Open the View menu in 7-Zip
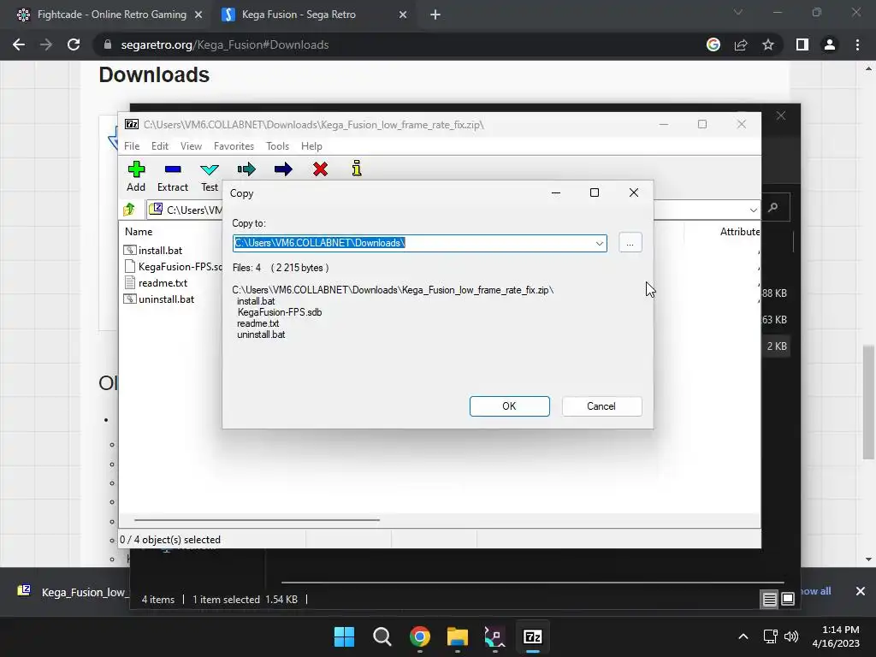The width and height of the screenshot is (876, 657). click(191, 145)
